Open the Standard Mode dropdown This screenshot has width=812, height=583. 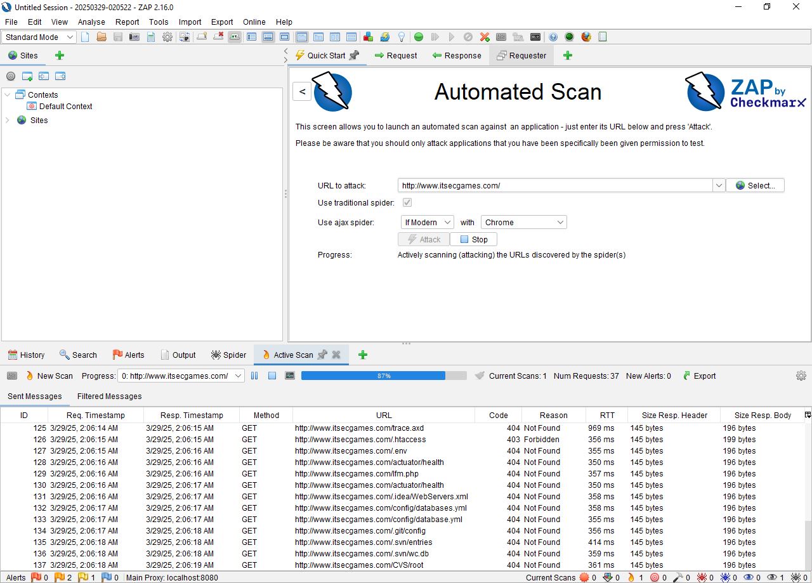39,37
